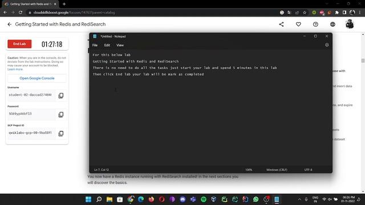Open Microsoft Teams from taskbar
This screenshot has height=205, width=365.
pyautogui.click(x=193, y=199)
